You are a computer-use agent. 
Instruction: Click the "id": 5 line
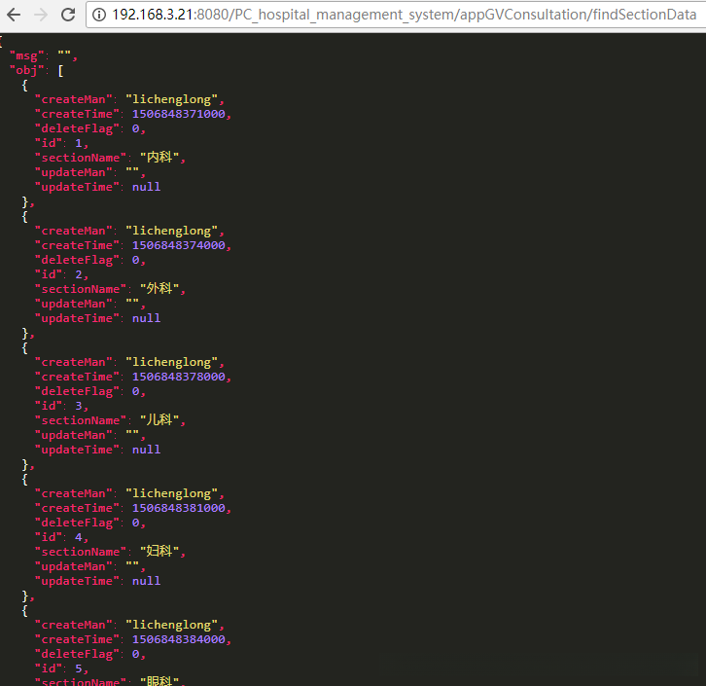(x=61, y=668)
